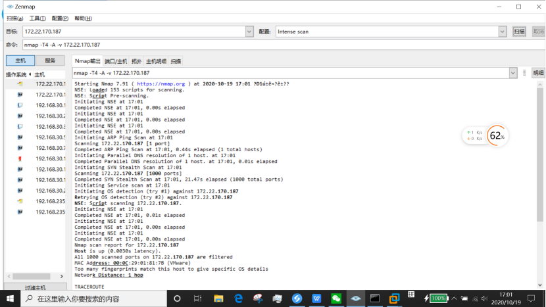This screenshot has height=307, width=546.
Task: Click the red OS icon beside 192.168.30.1
Action: pyautogui.click(x=20, y=158)
